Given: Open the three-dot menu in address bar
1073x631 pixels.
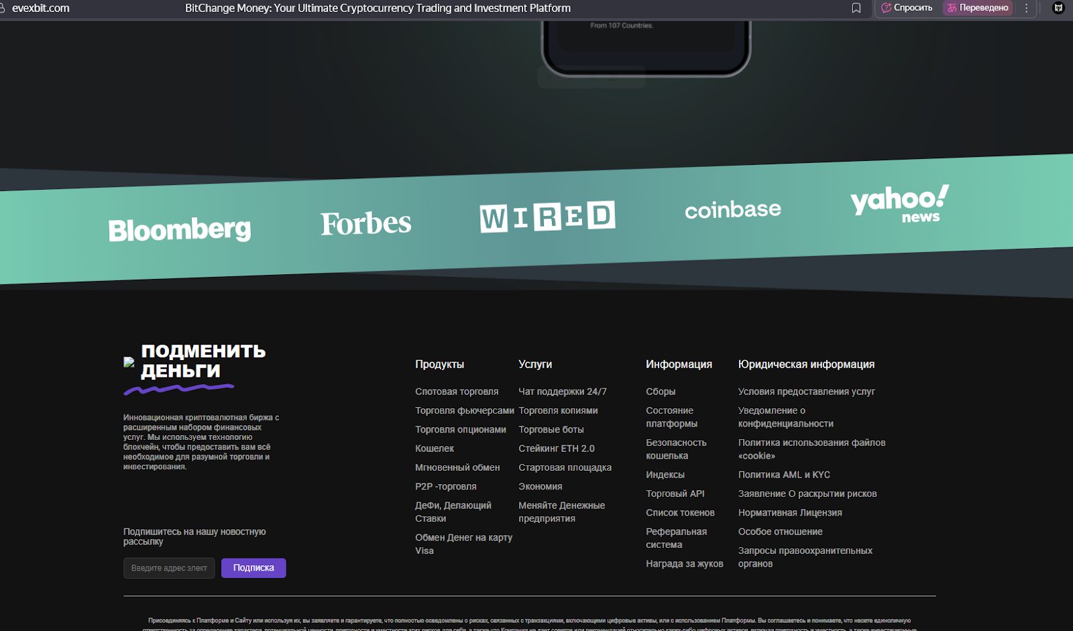Looking at the screenshot, I should (x=1026, y=8).
